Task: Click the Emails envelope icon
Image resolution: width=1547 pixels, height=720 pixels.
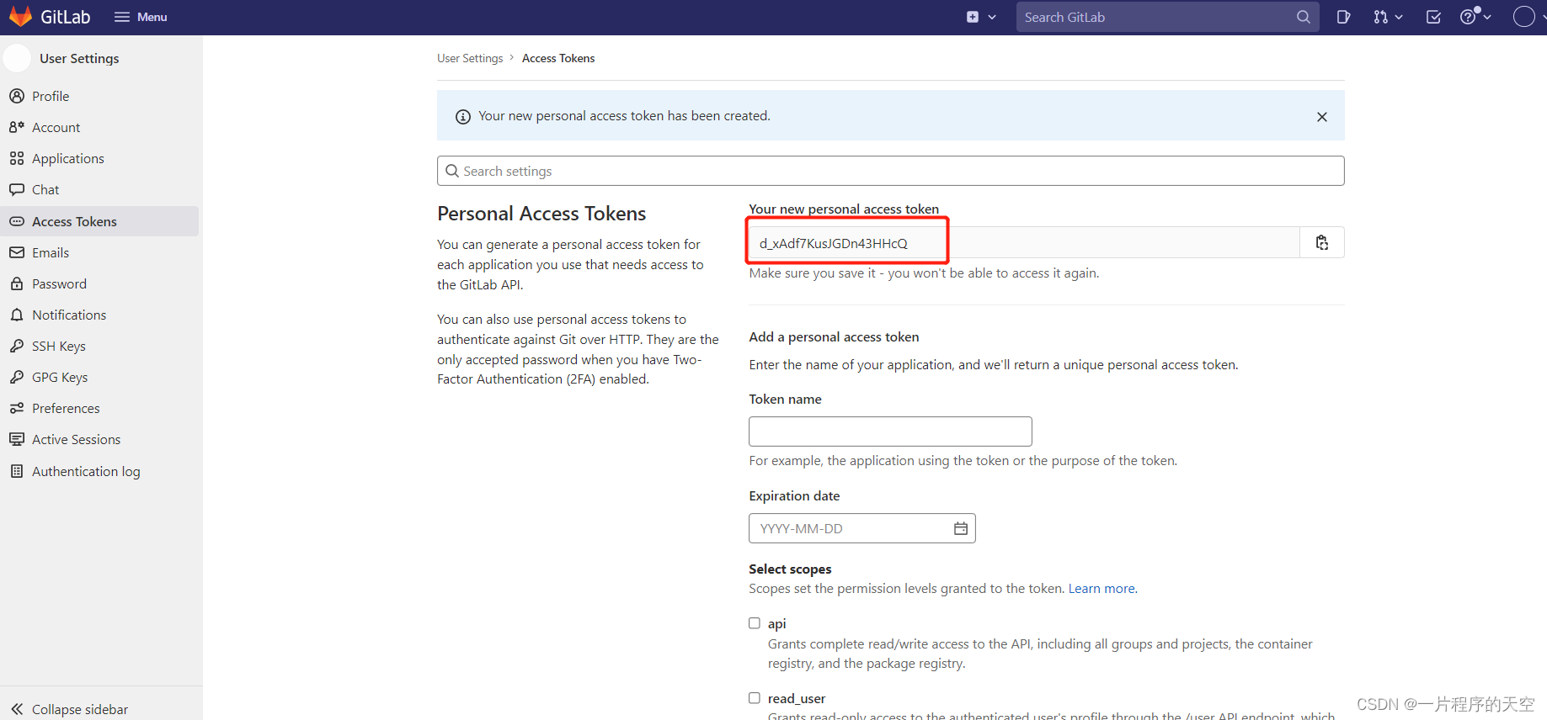Action: [17, 252]
